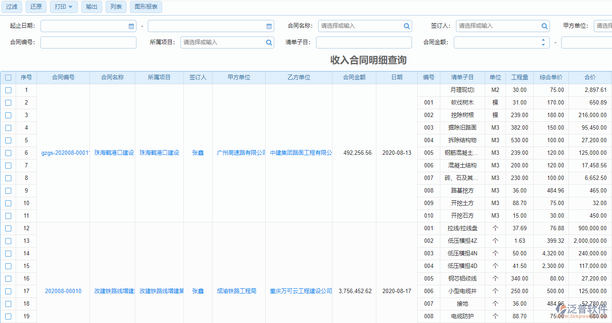Click the search icon beside 合同名称 field
Viewport: 612px width, 323px height.
click(406, 26)
